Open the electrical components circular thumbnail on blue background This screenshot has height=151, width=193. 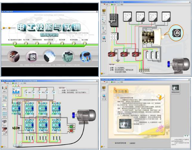point(86,57)
